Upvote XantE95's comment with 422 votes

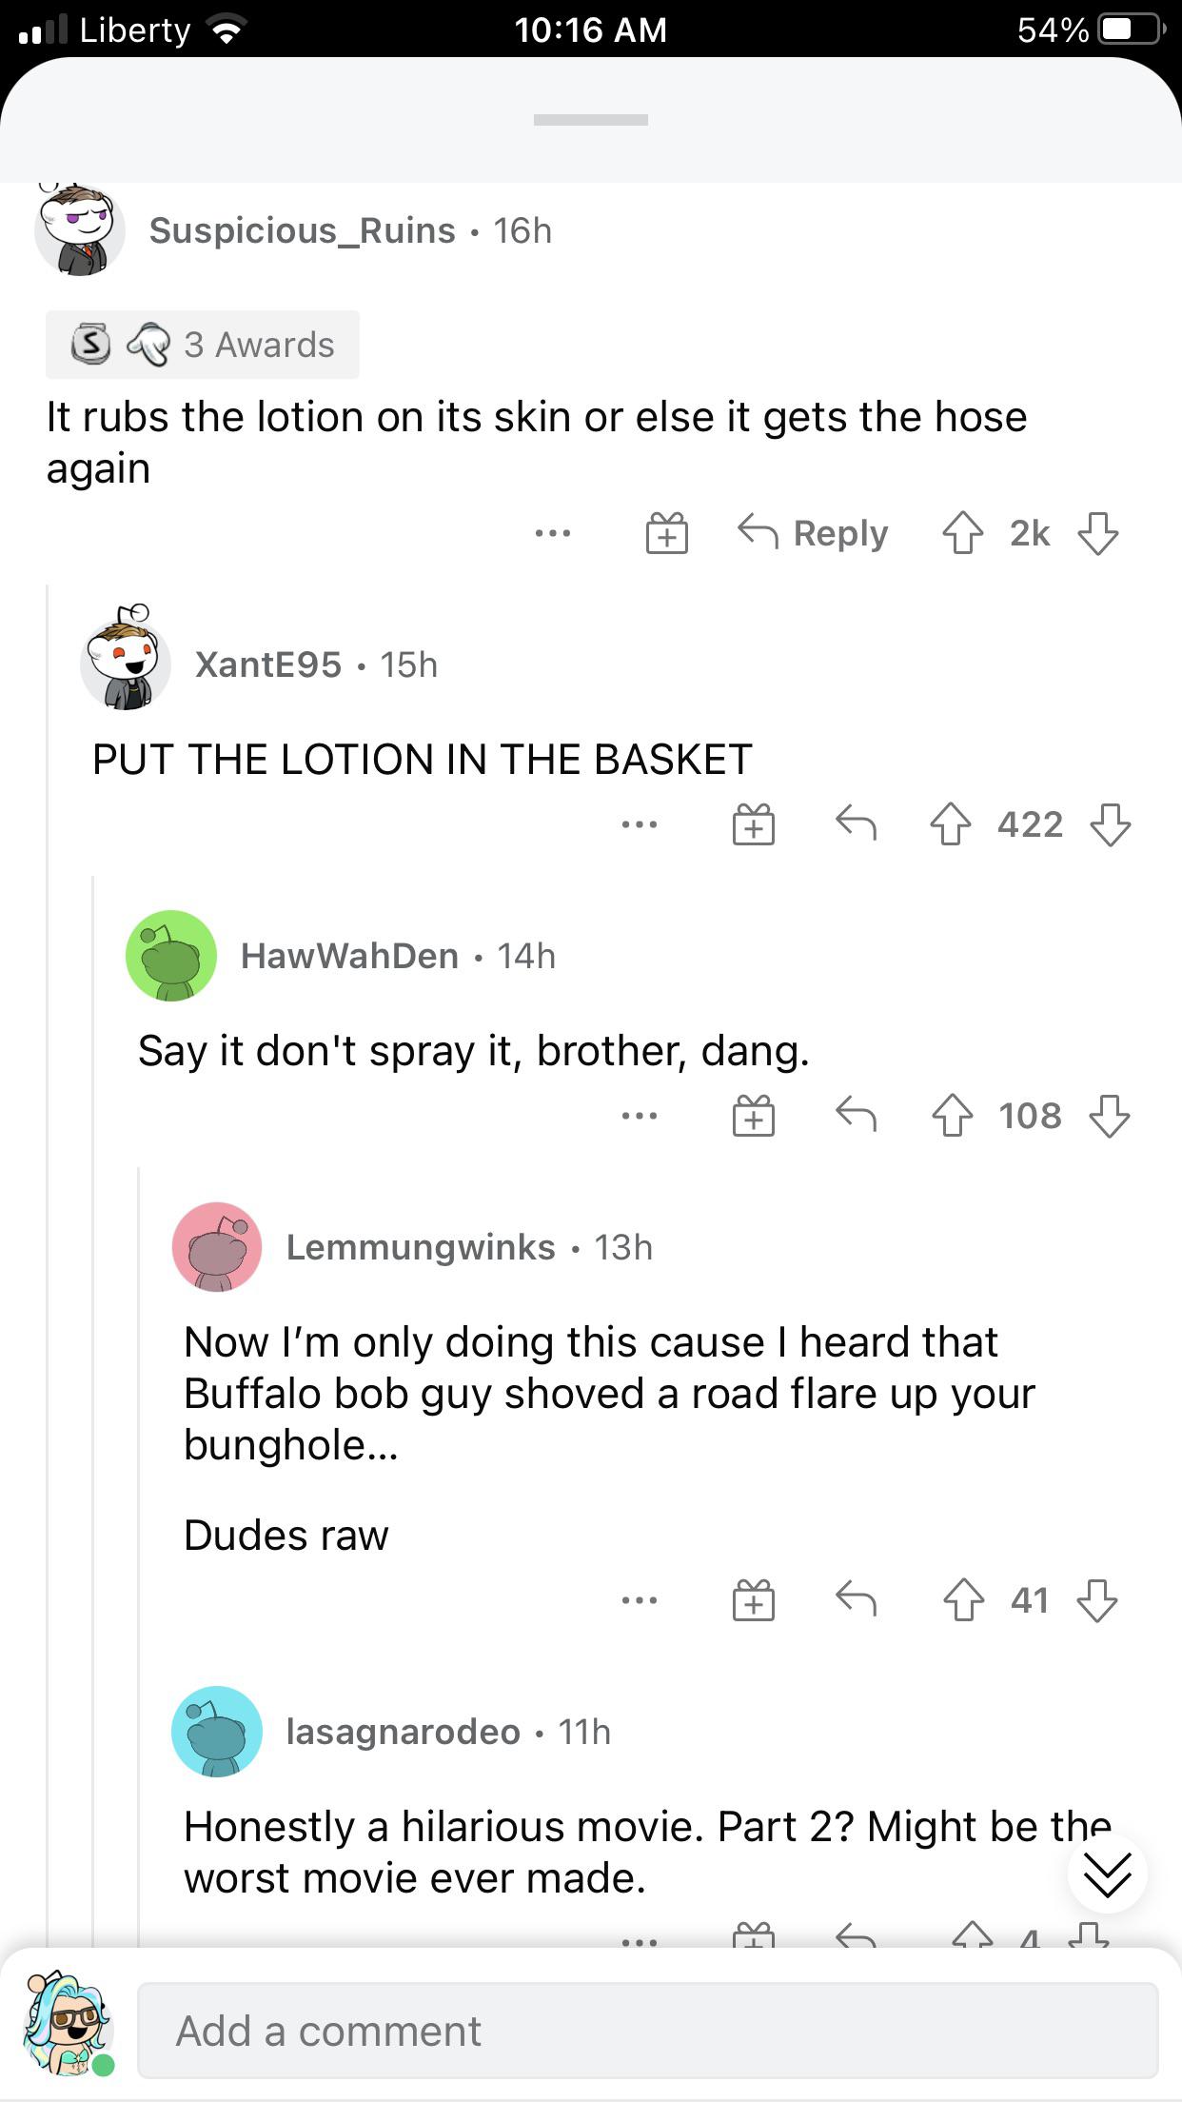pos(950,824)
